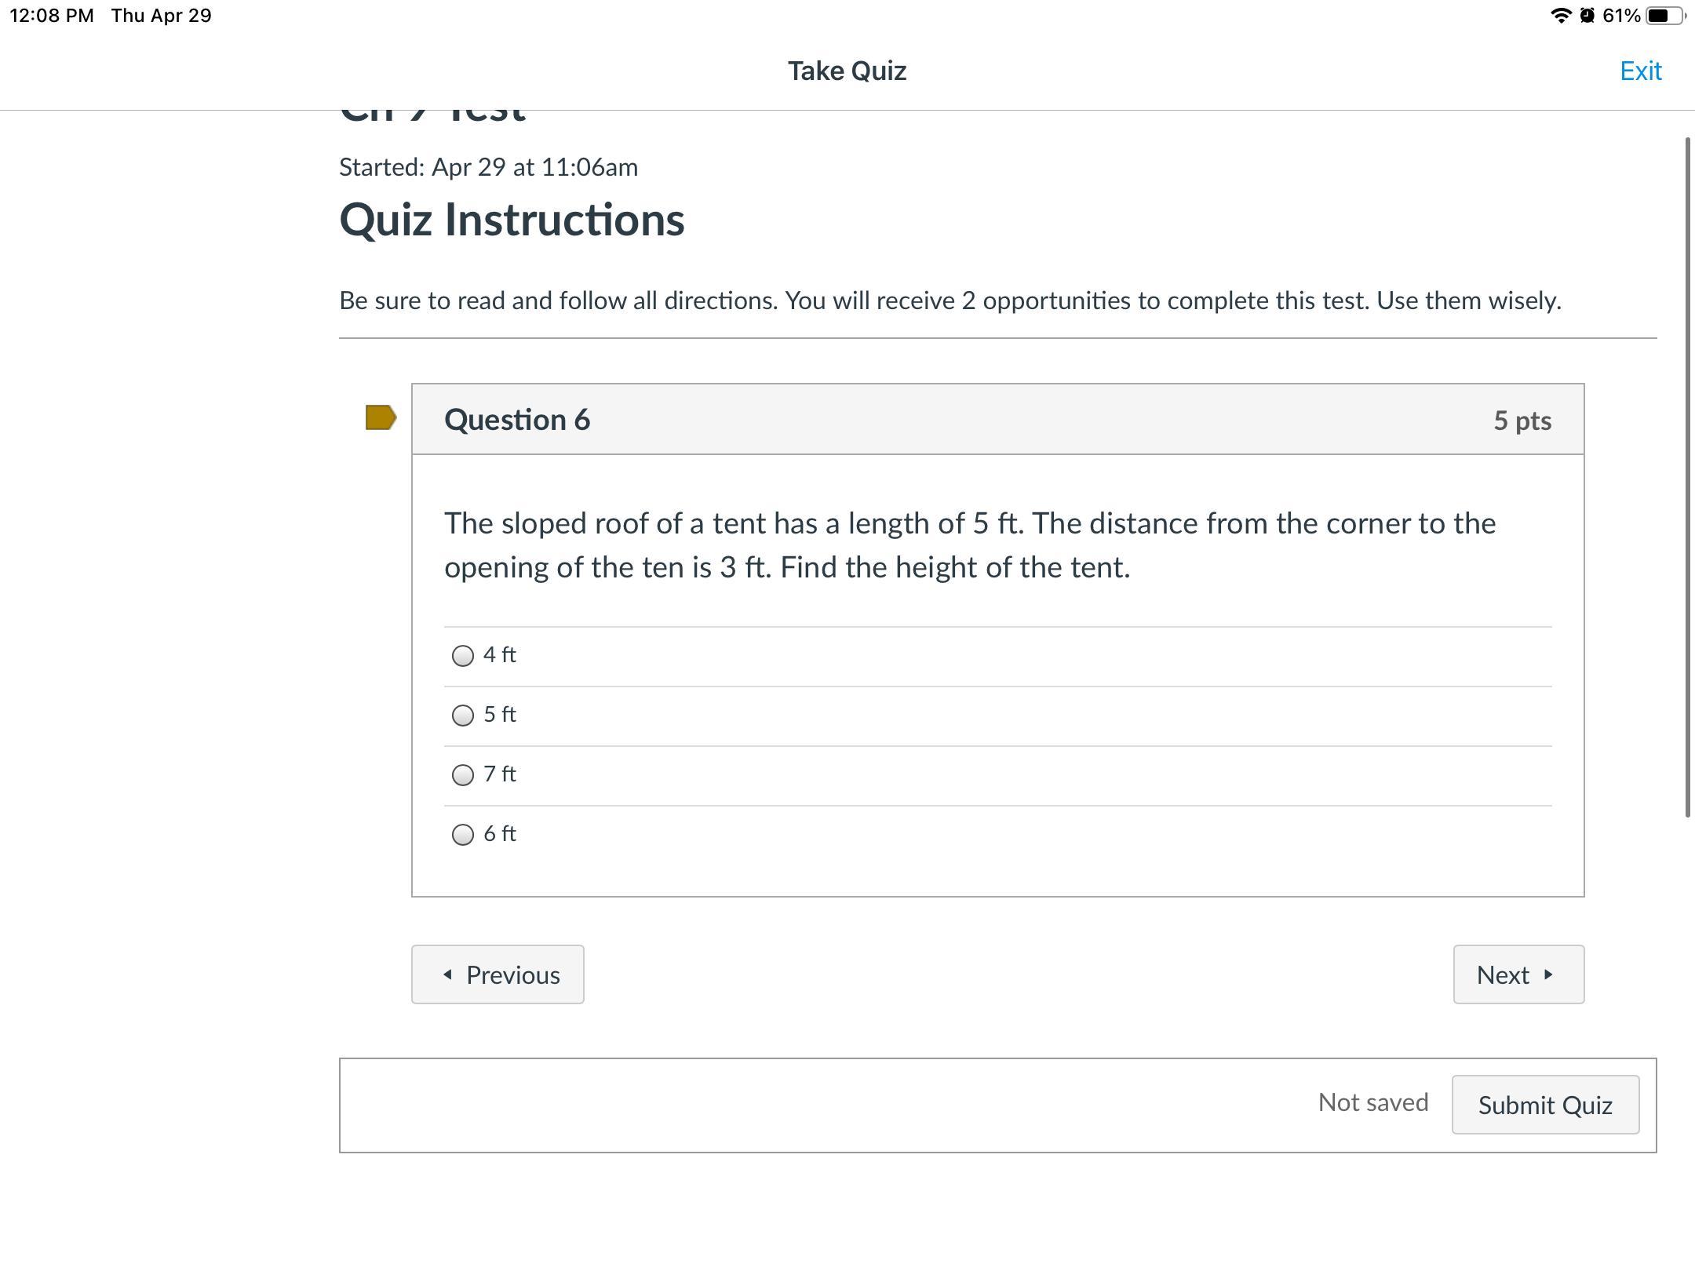
Task: Advance to the Next question
Action: pyautogui.click(x=1518, y=974)
